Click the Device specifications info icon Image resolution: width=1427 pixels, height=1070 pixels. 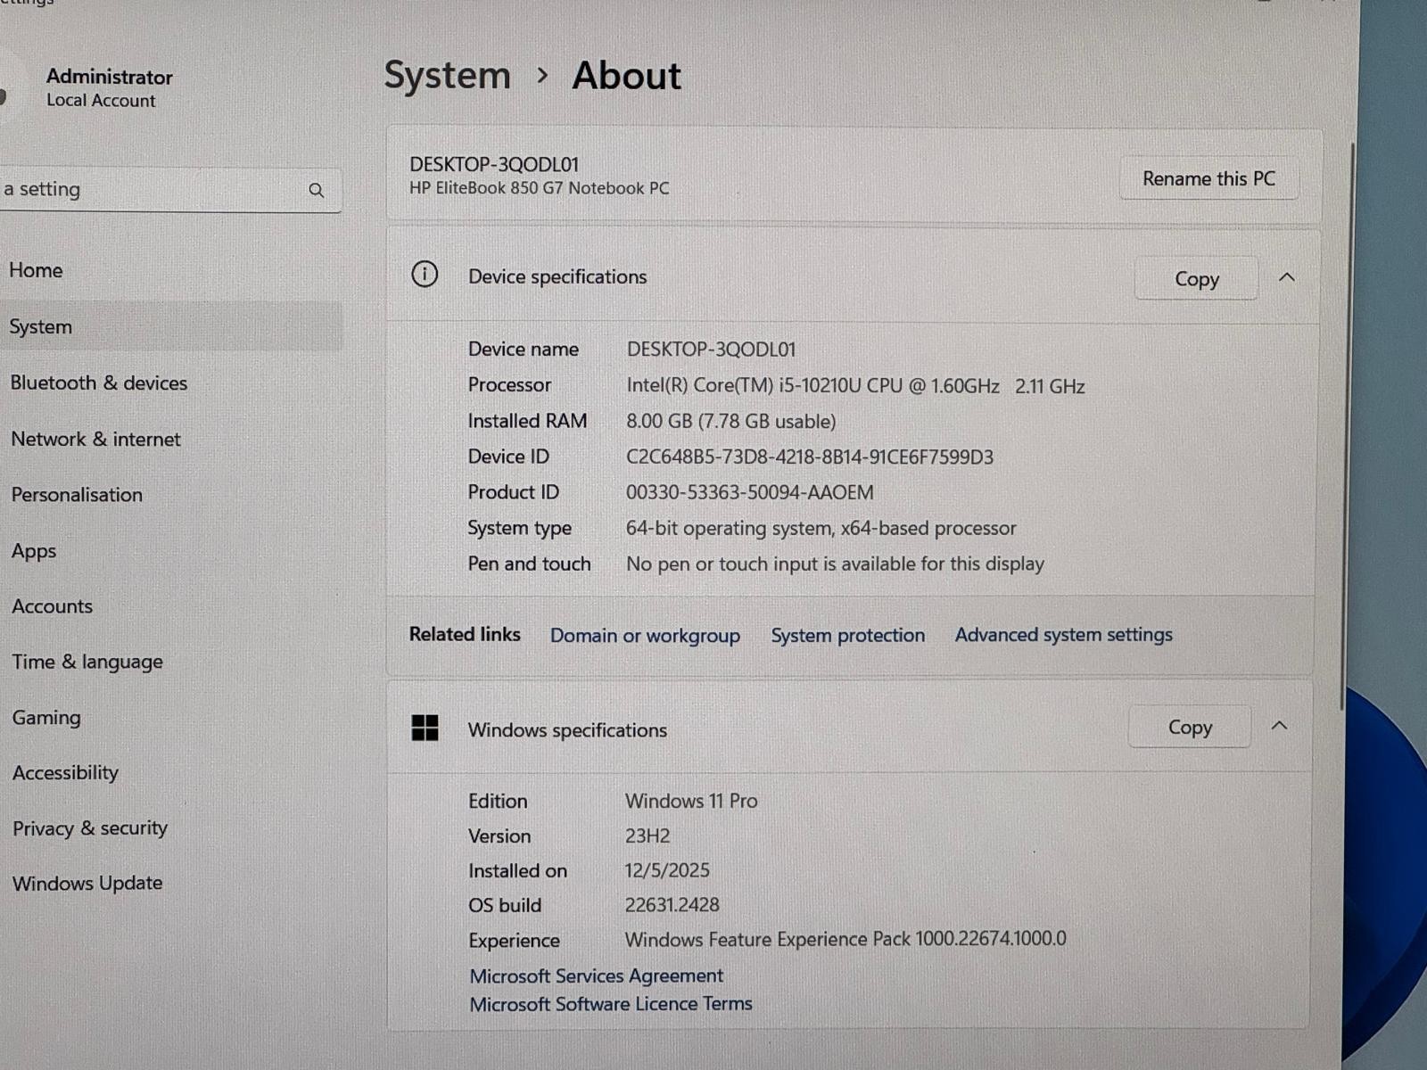click(x=425, y=275)
